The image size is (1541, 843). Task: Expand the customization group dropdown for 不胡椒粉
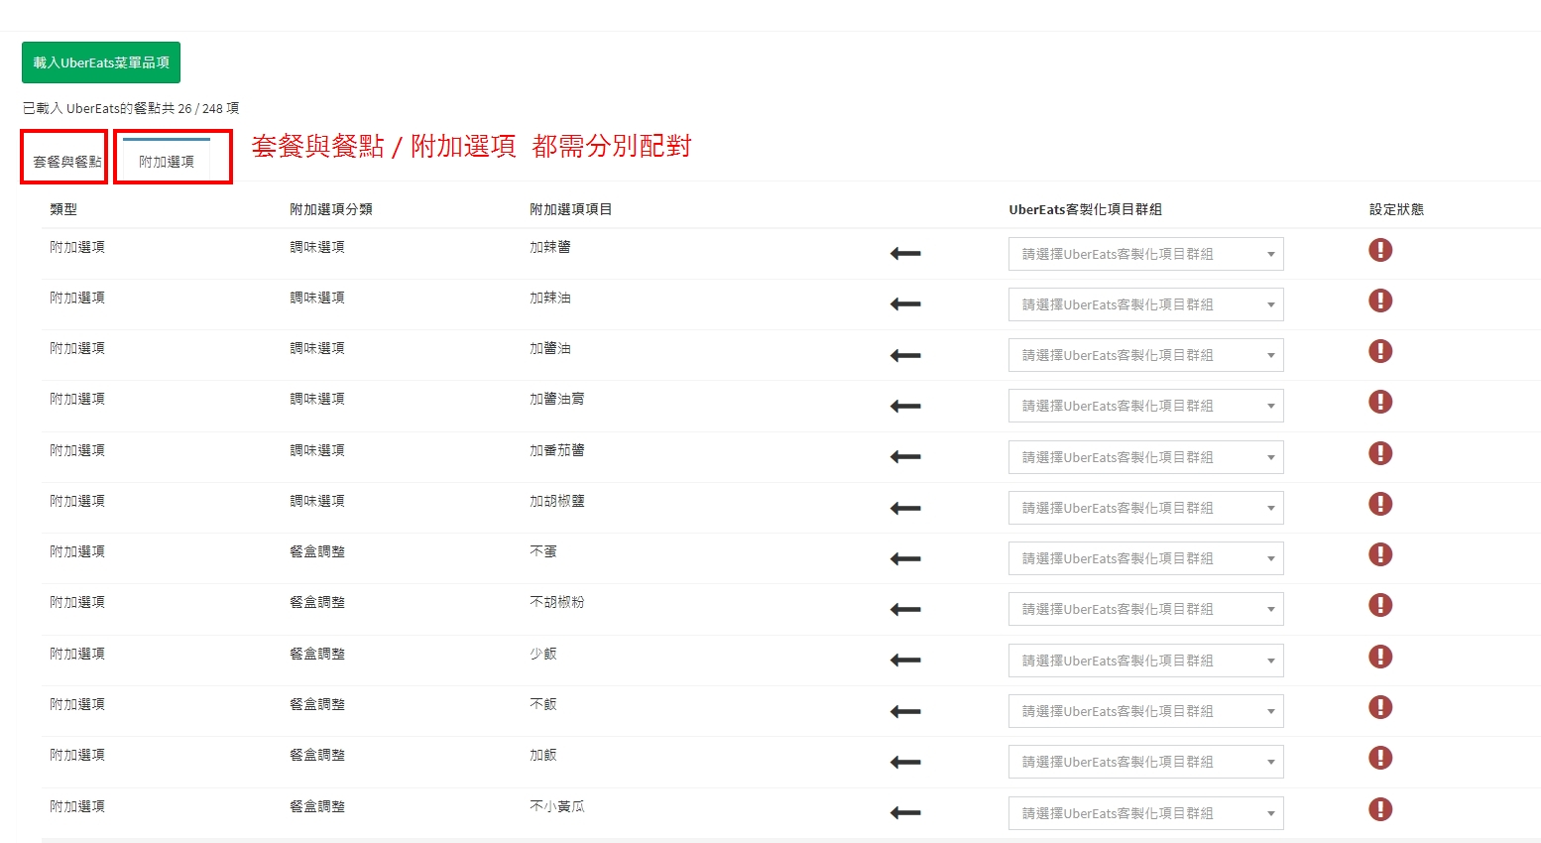[1145, 609]
